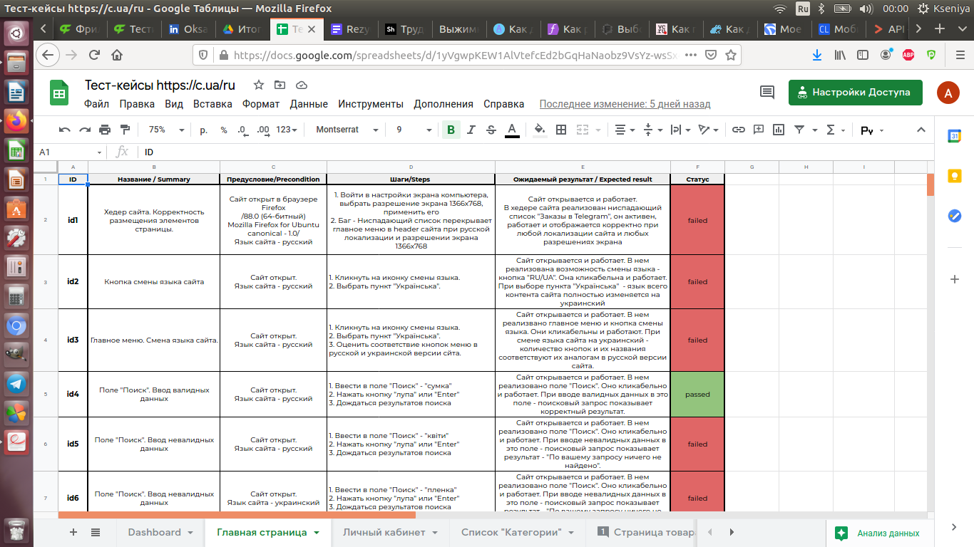The image size is (974, 547).
Task: Click the cell name box A1
Action: 71,152
